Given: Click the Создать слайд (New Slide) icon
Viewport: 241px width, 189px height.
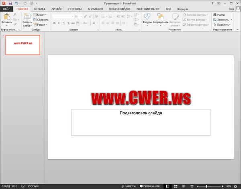Looking at the screenshot, I should click(27, 16).
